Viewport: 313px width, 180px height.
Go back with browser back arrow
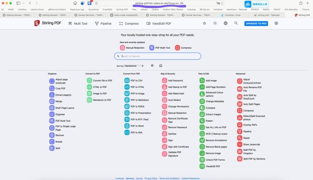[30, 3]
